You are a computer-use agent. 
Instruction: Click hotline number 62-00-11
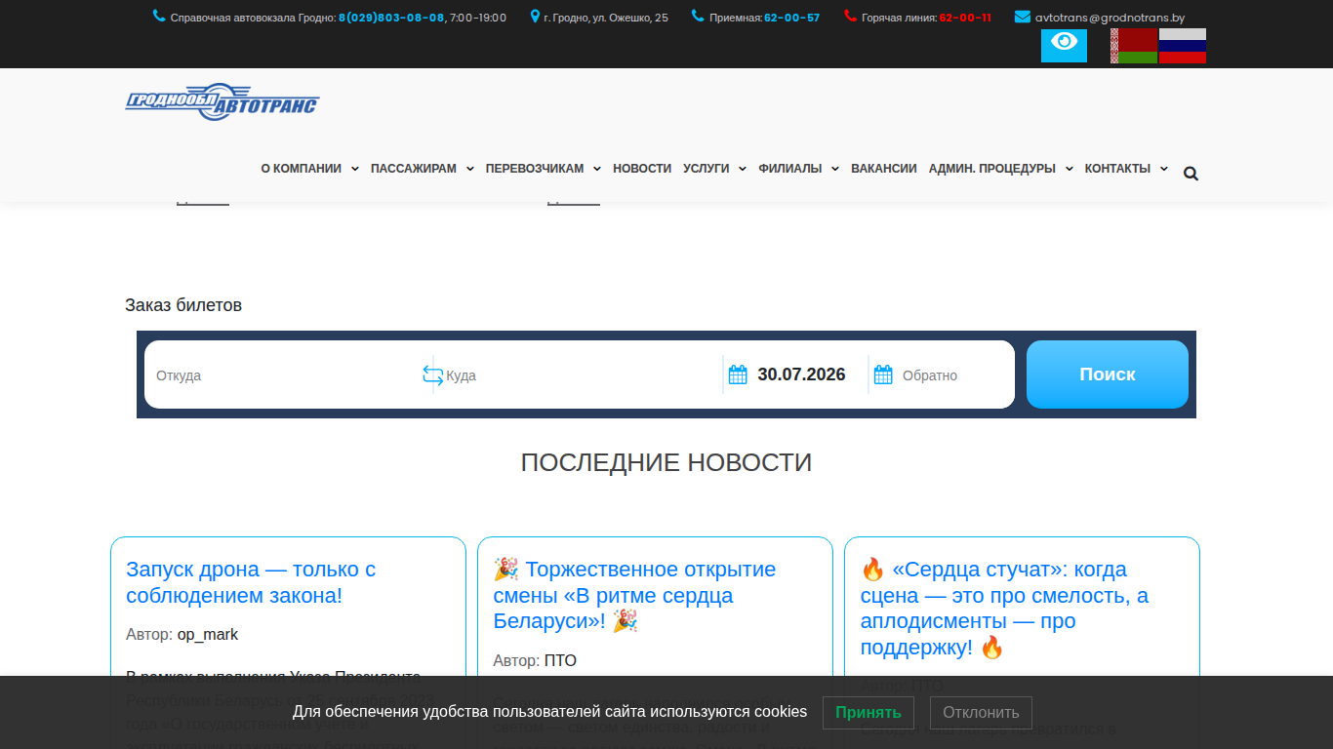965,18
